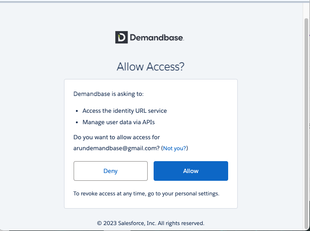Click the arundemandbase@gmail.com email address
Viewport: 310px width, 231px height.
click(x=117, y=148)
